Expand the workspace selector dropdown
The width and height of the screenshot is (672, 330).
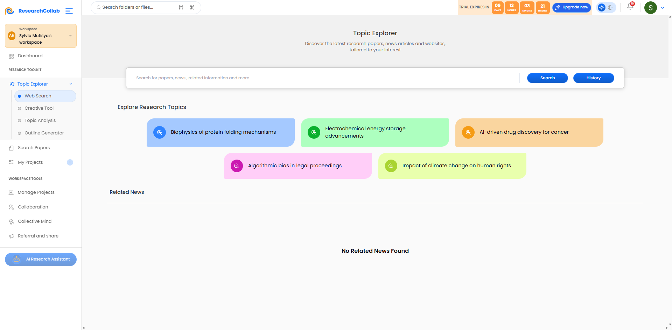pos(70,36)
